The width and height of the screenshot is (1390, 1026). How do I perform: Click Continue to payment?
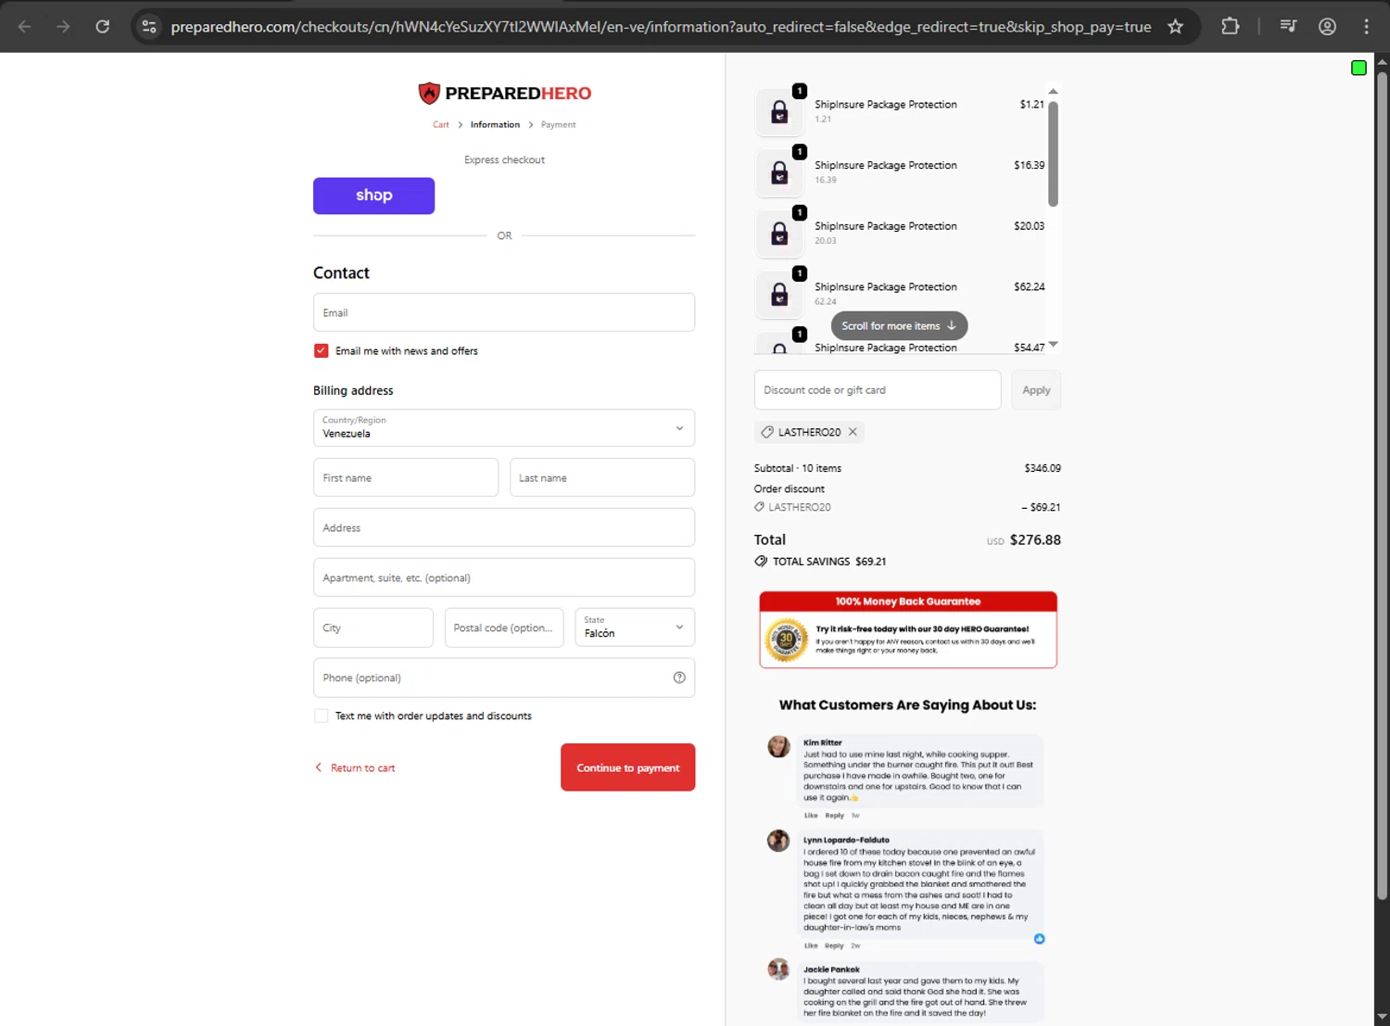coord(627,767)
